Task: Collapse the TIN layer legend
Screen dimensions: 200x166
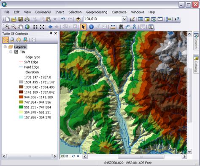Action: 11,52
